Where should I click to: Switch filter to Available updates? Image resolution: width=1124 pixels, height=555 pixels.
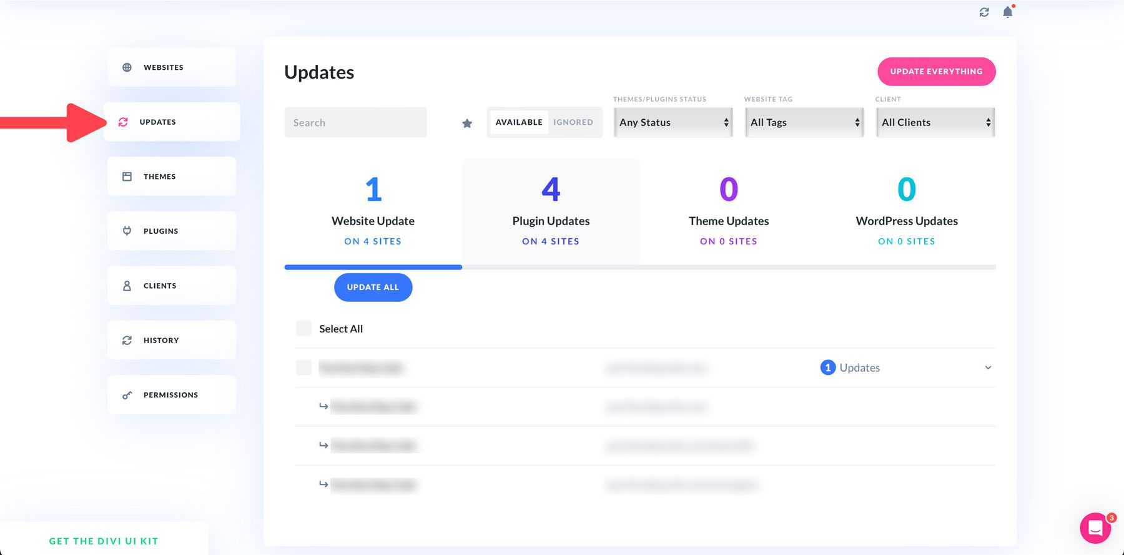[x=519, y=122]
